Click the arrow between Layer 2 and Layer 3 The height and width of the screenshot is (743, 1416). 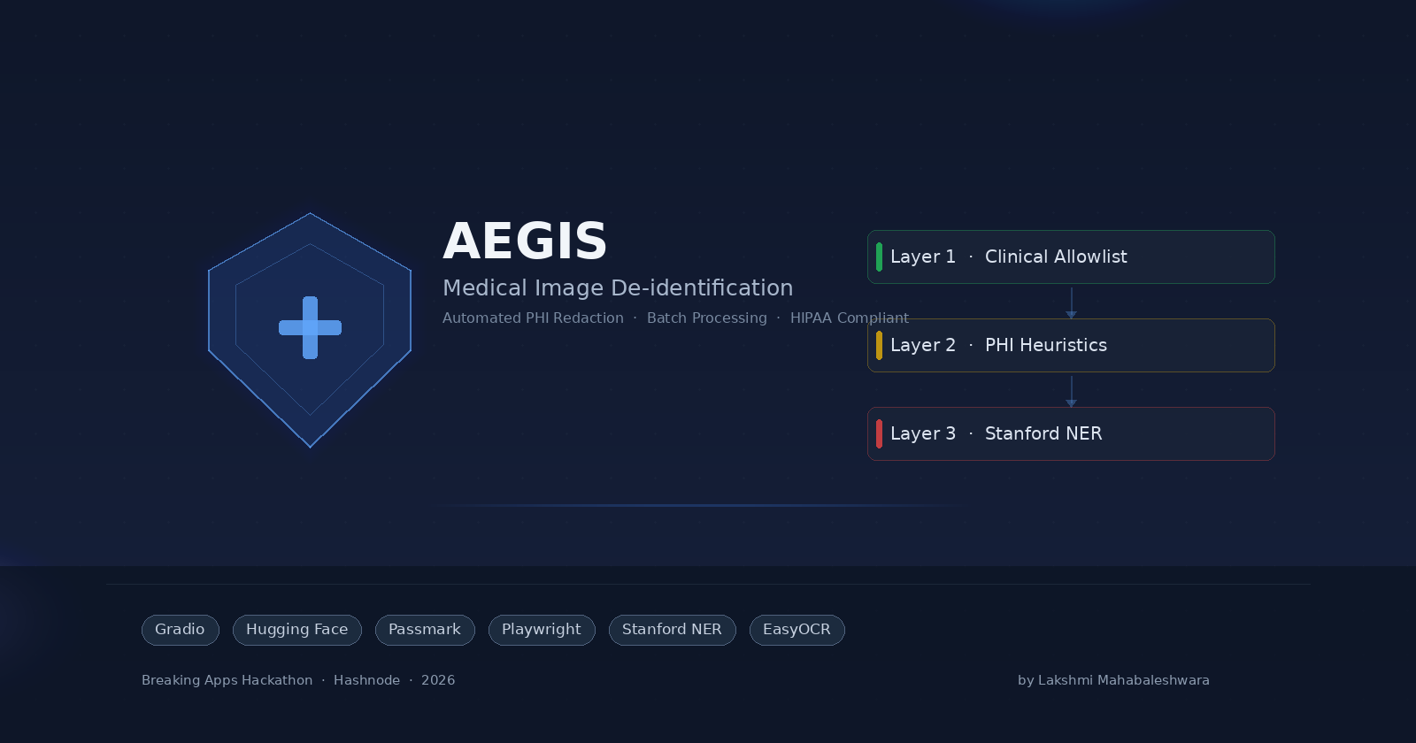(x=1071, y=391)
